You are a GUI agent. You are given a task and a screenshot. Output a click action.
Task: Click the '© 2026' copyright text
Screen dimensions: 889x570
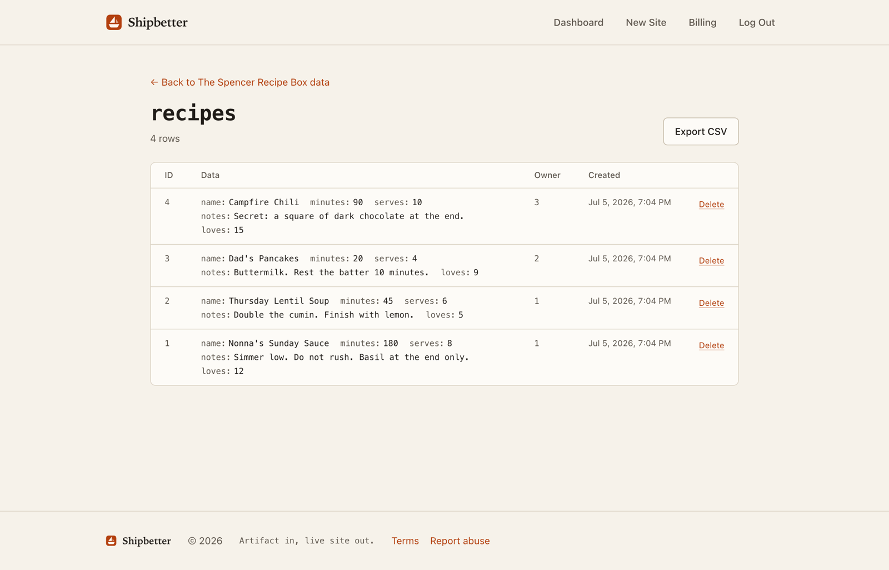pos(205,541)
